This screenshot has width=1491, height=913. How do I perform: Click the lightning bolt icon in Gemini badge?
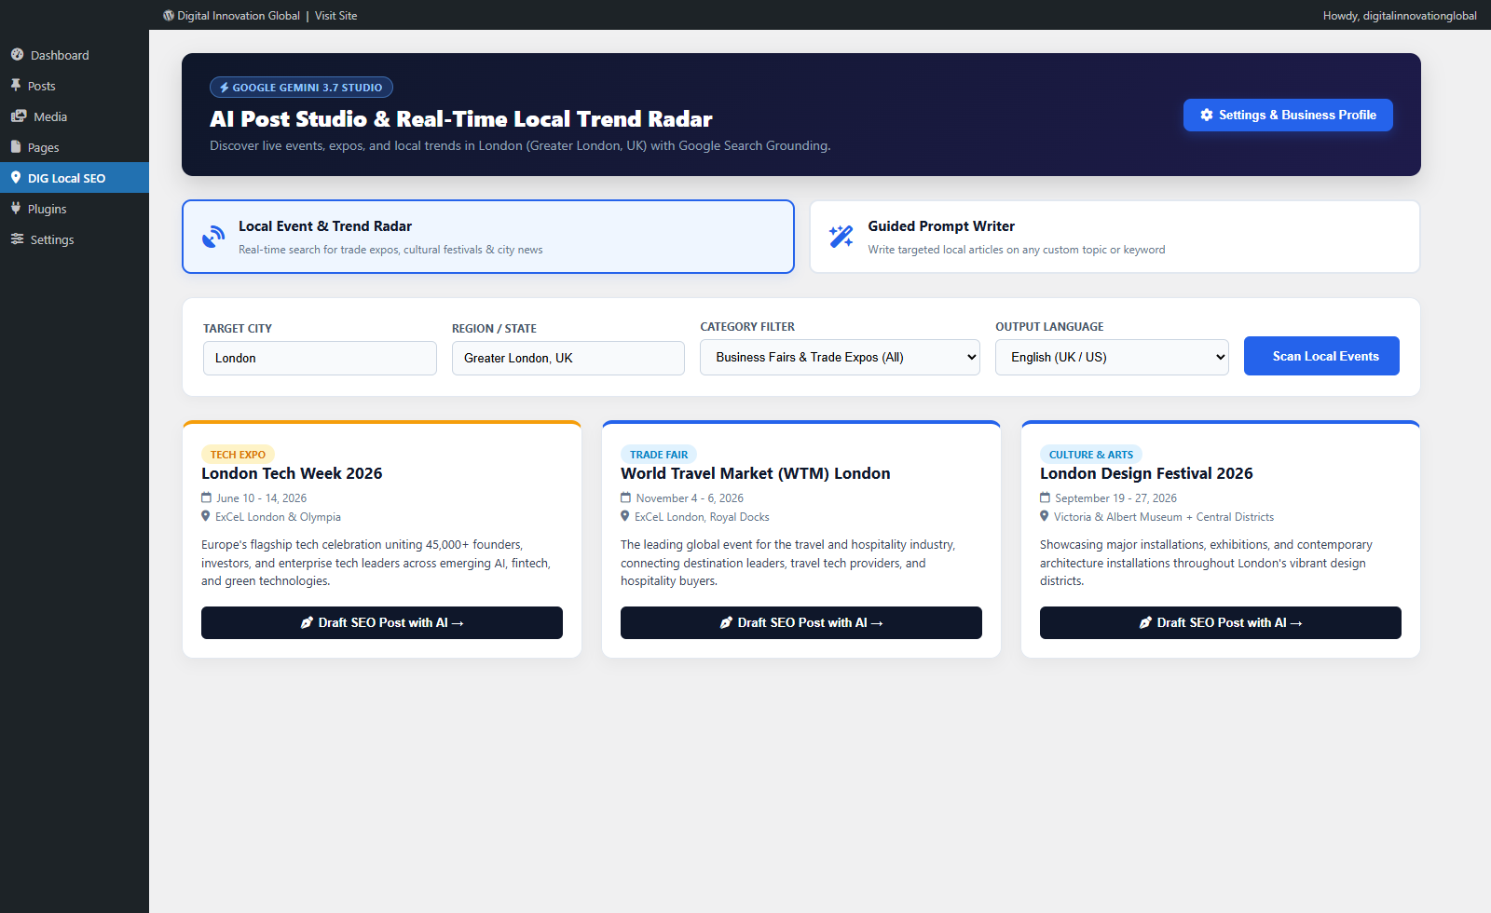point(225,88)
